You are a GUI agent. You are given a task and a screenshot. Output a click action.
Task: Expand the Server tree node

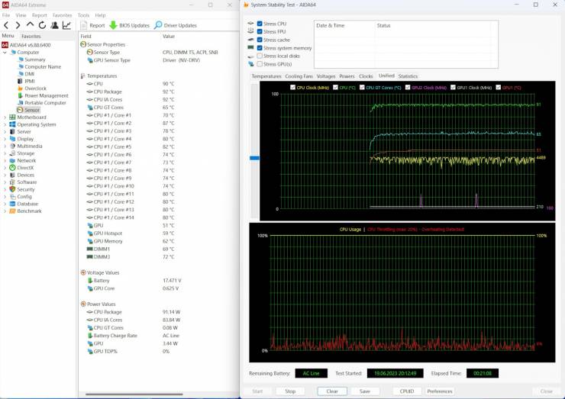[5, 131]
